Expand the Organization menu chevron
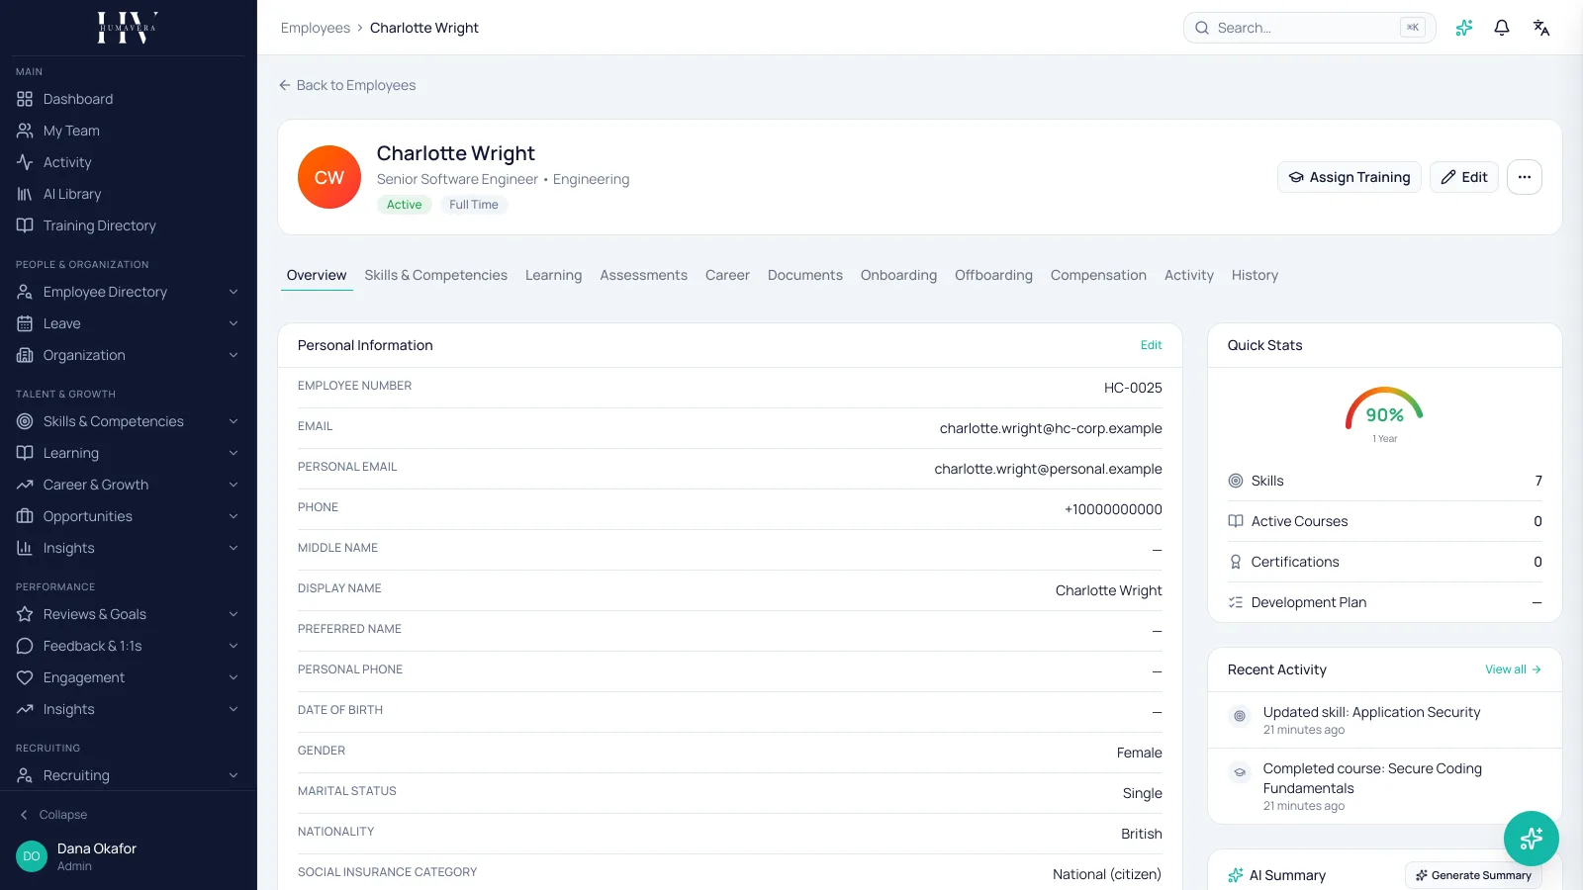1583x890 pixels. click(233, 355)
